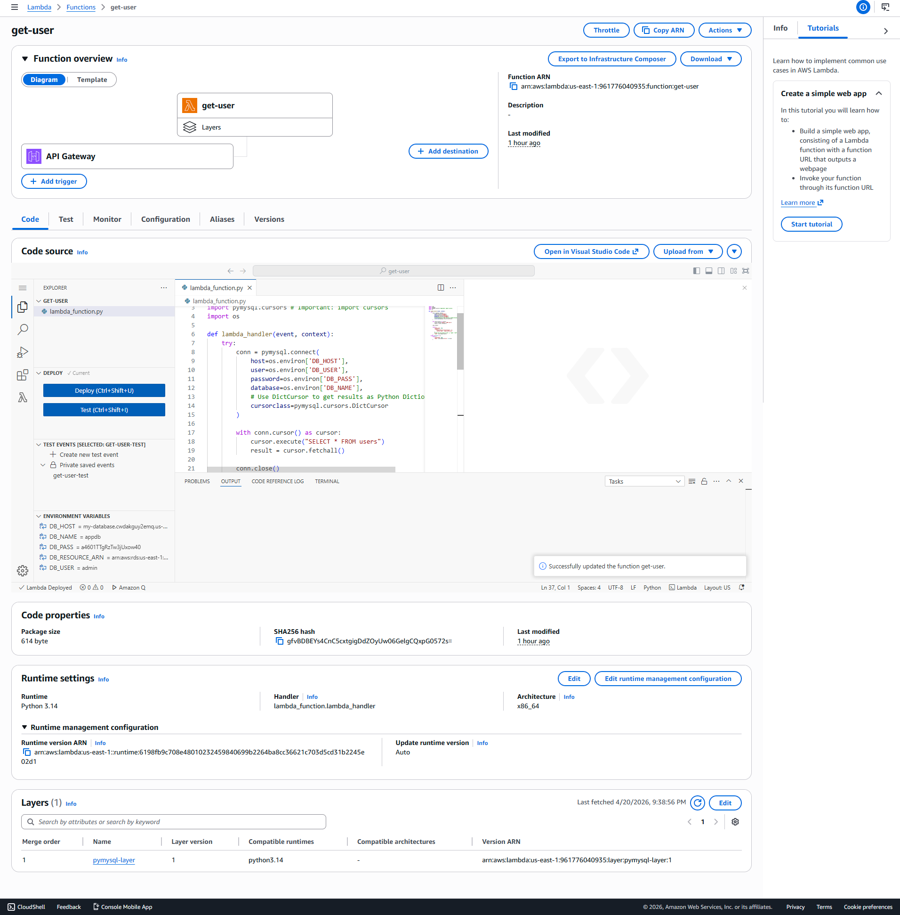Image resolution: width=900 pixels, height=915 pixels.
Task: Click Test (Ctrl+Shift+I) button
Action: pos(104,410)
